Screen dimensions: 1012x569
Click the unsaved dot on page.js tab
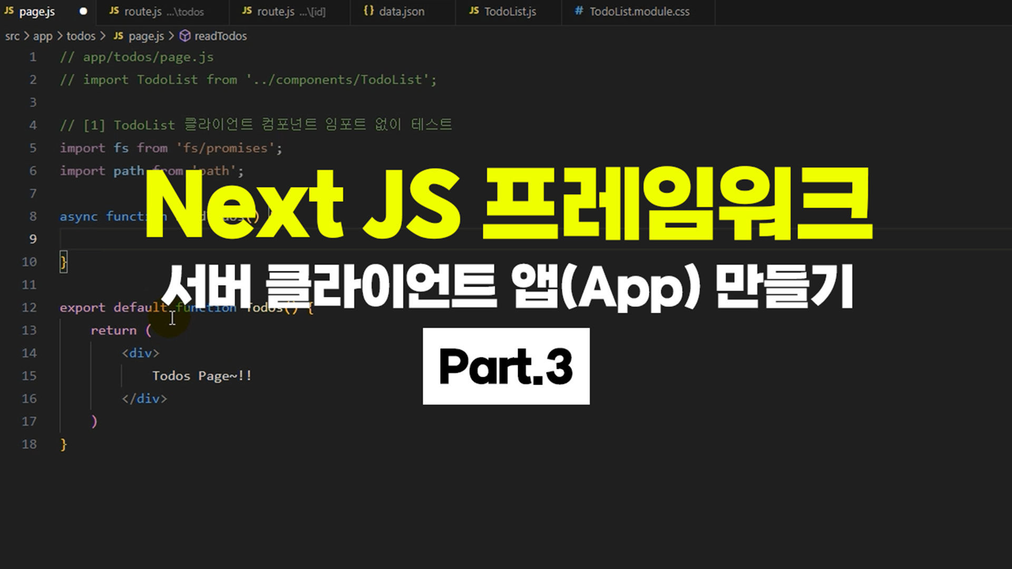coord(83,11)
